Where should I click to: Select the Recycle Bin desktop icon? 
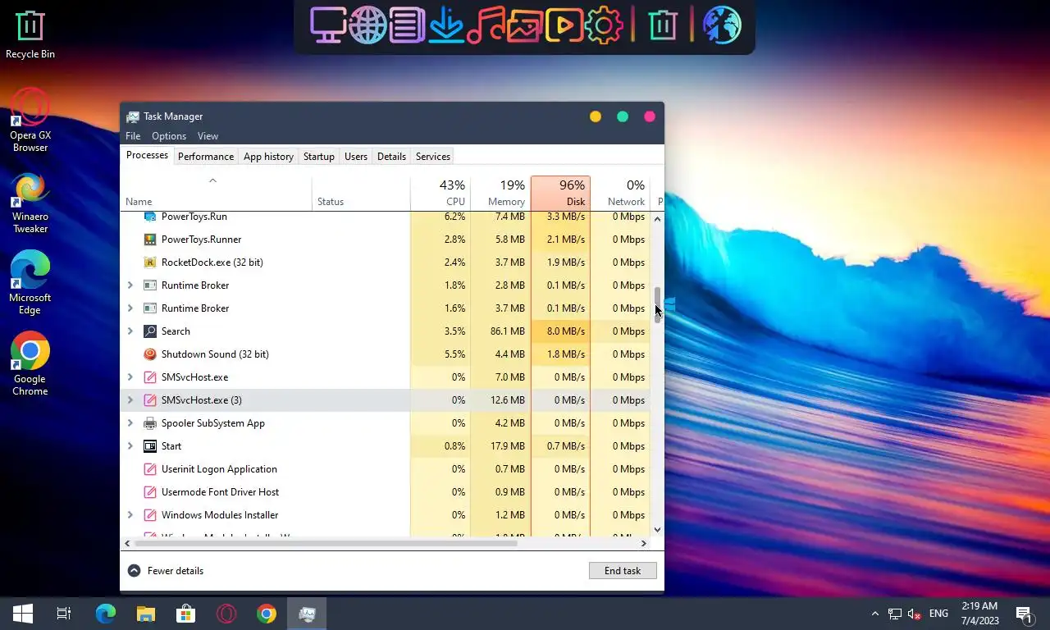point(30,34)
